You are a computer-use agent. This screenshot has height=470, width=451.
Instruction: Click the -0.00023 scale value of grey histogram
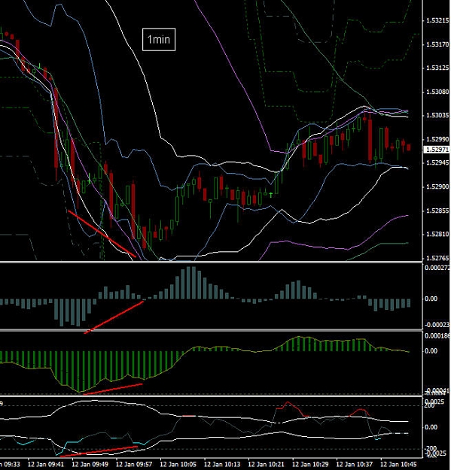tap(437, 325)
